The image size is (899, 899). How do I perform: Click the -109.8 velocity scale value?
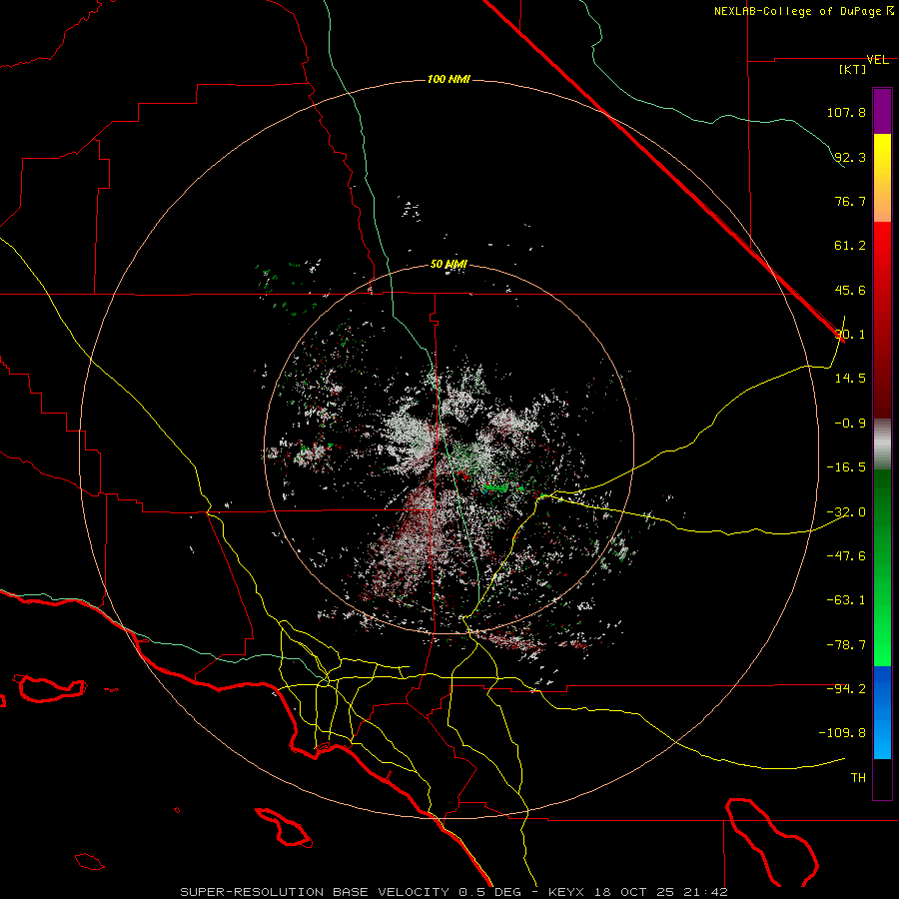[x=842, y=733]
